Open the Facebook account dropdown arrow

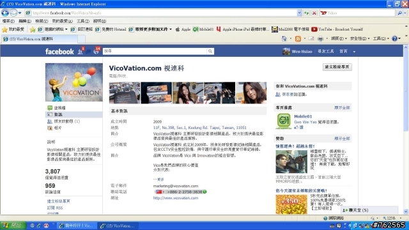[x=354, y=52]
